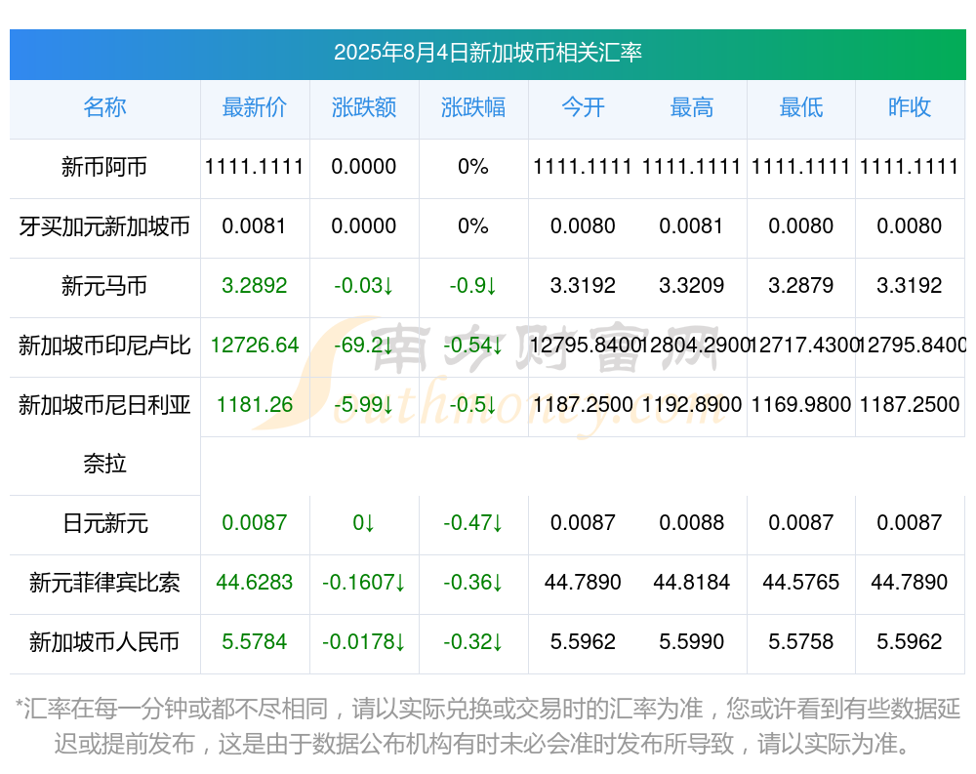976x774 pixels.
Task: Click change amount -0.0178↓
Action: tap(363, 642)
